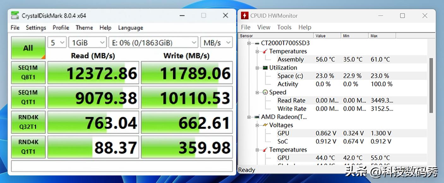The height and width of the screenshot is (183, 444).
Task: Click the CrystalDiskMark app icon in title bar
Action: [x=15, y=15]
